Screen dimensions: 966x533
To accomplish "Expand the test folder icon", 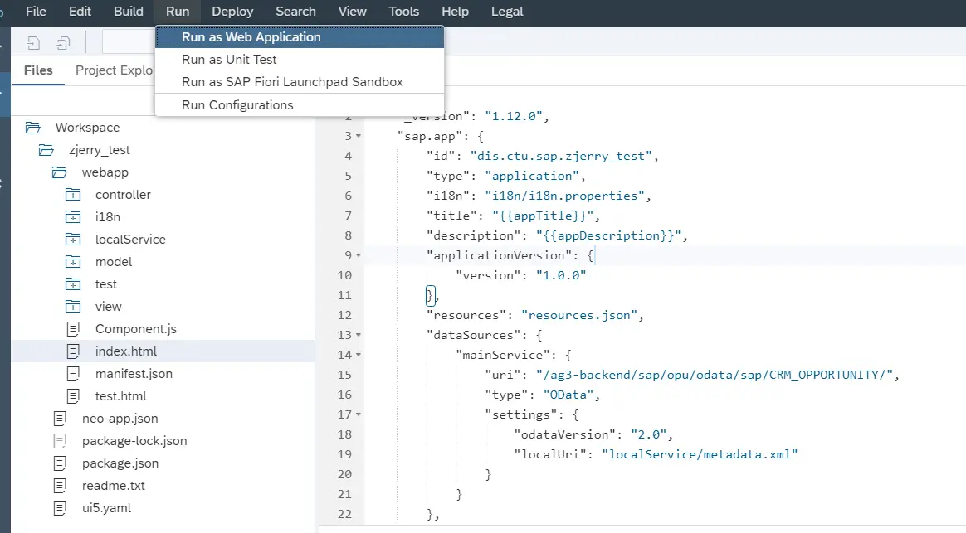I will 73,284.
